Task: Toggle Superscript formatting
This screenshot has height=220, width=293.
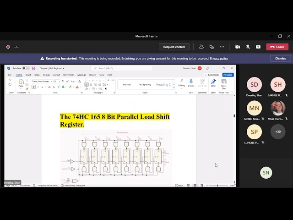Action: 58,87
